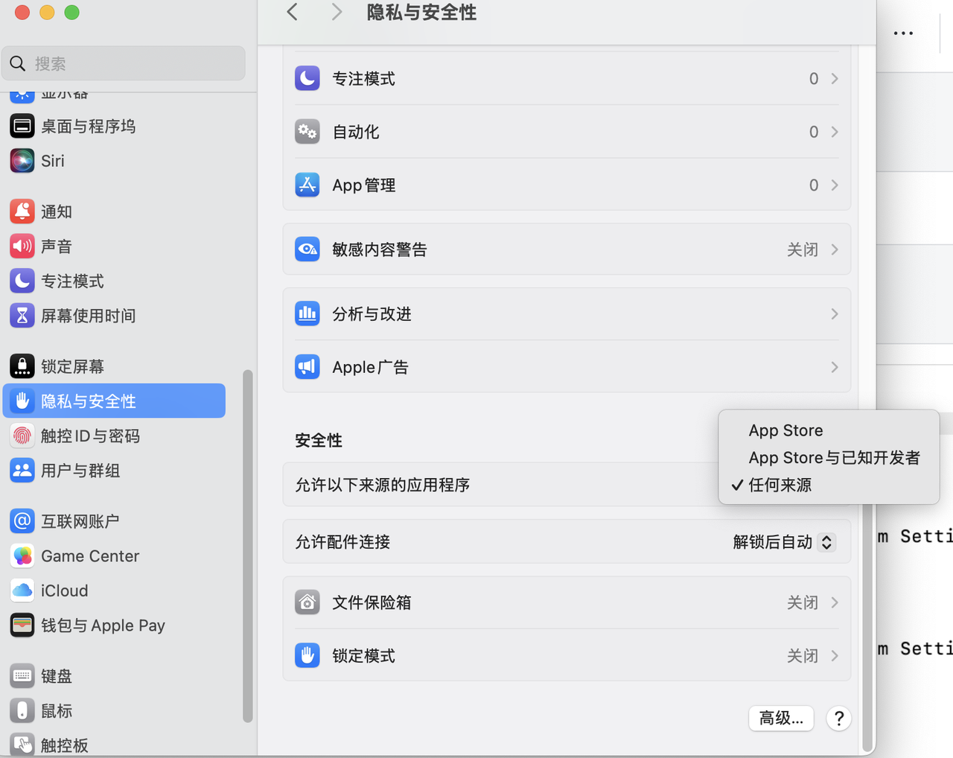Expand 锁定模式 row chevron
Screen dimensions: 953x758
[835, 656]
